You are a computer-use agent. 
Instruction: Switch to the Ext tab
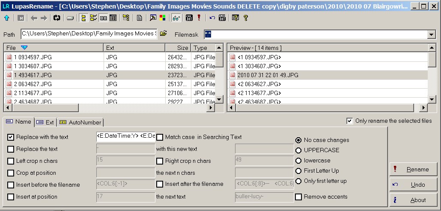coord(45,122)
